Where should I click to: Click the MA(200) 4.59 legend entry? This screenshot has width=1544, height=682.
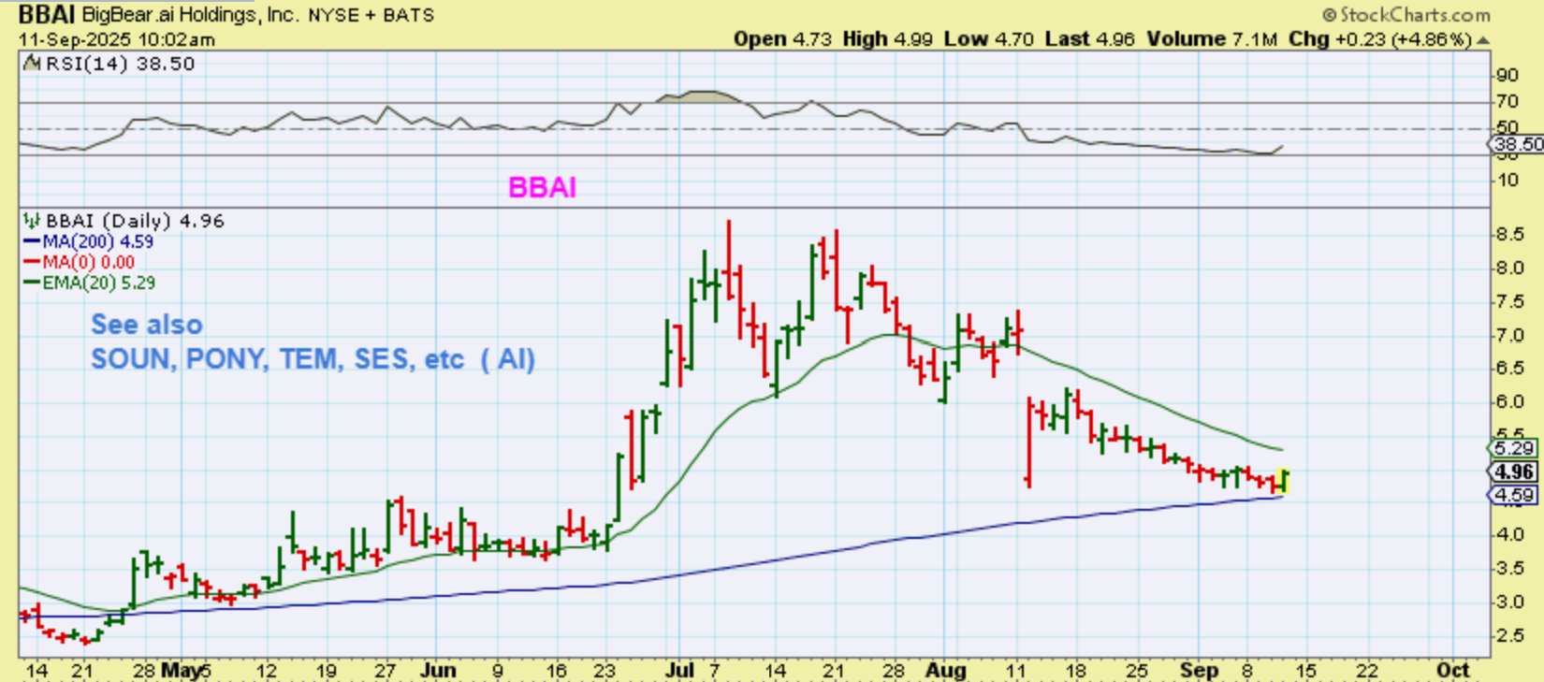[98, 241]
